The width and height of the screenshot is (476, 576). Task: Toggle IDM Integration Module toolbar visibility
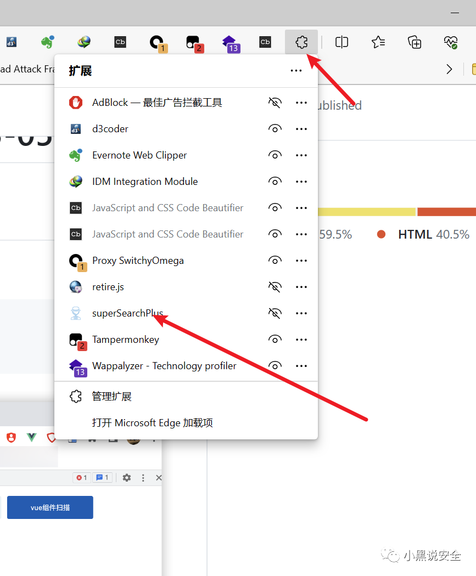pos(275,182)
